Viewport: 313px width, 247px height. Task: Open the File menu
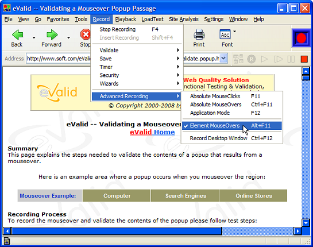coord(9,19)
